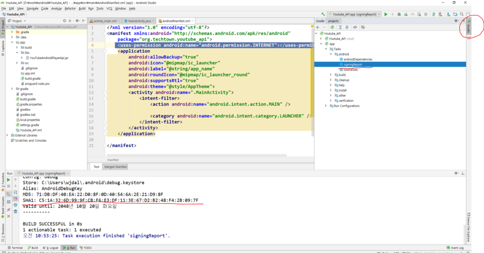Open the Build menu
Screen dimensions: 484x253
point(82,9)
